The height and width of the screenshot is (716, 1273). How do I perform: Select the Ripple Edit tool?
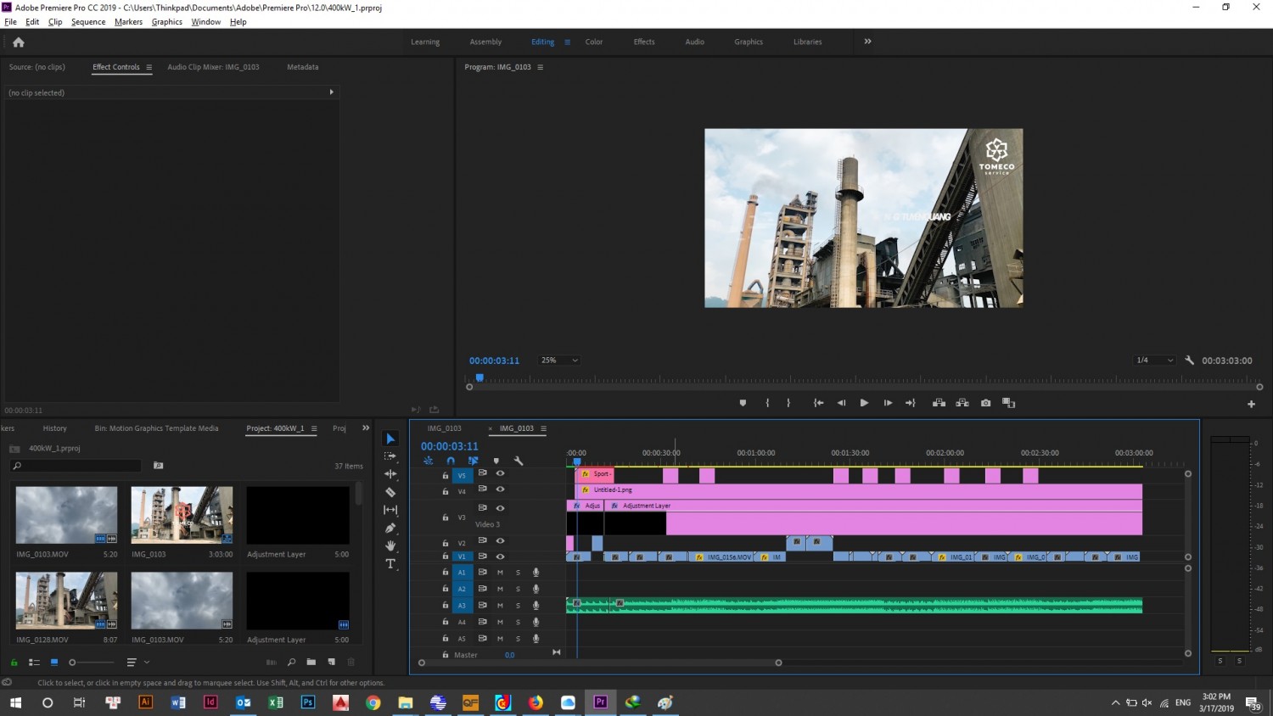click(390, 474)
